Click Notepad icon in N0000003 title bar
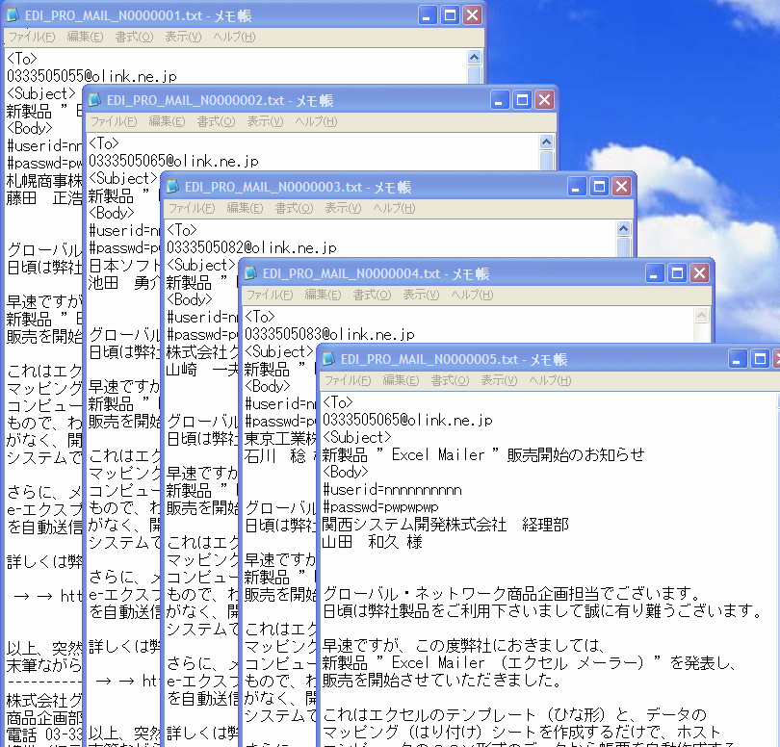This screenshot has height=747, width=780. (x=172, y=187)
